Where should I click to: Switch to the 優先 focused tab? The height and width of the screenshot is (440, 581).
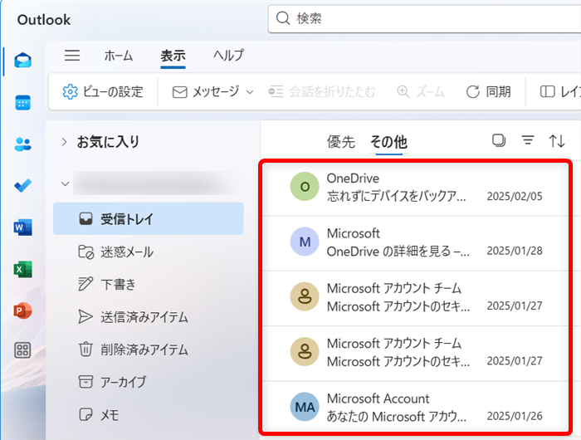click(x=341, y=142)
